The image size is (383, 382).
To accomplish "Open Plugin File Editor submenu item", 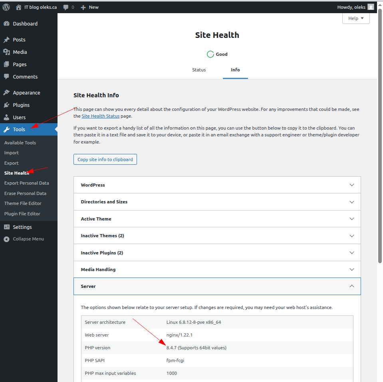I will point(22,214).
